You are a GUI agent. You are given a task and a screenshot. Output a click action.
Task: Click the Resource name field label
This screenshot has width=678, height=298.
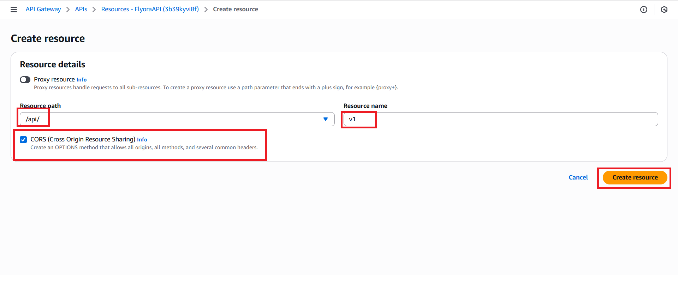[365, 106]
